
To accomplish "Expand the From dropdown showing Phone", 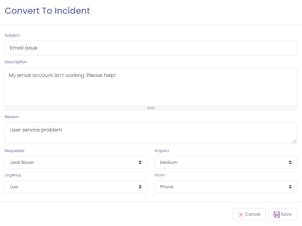I will pyautogui.click(x=225, y=187).
